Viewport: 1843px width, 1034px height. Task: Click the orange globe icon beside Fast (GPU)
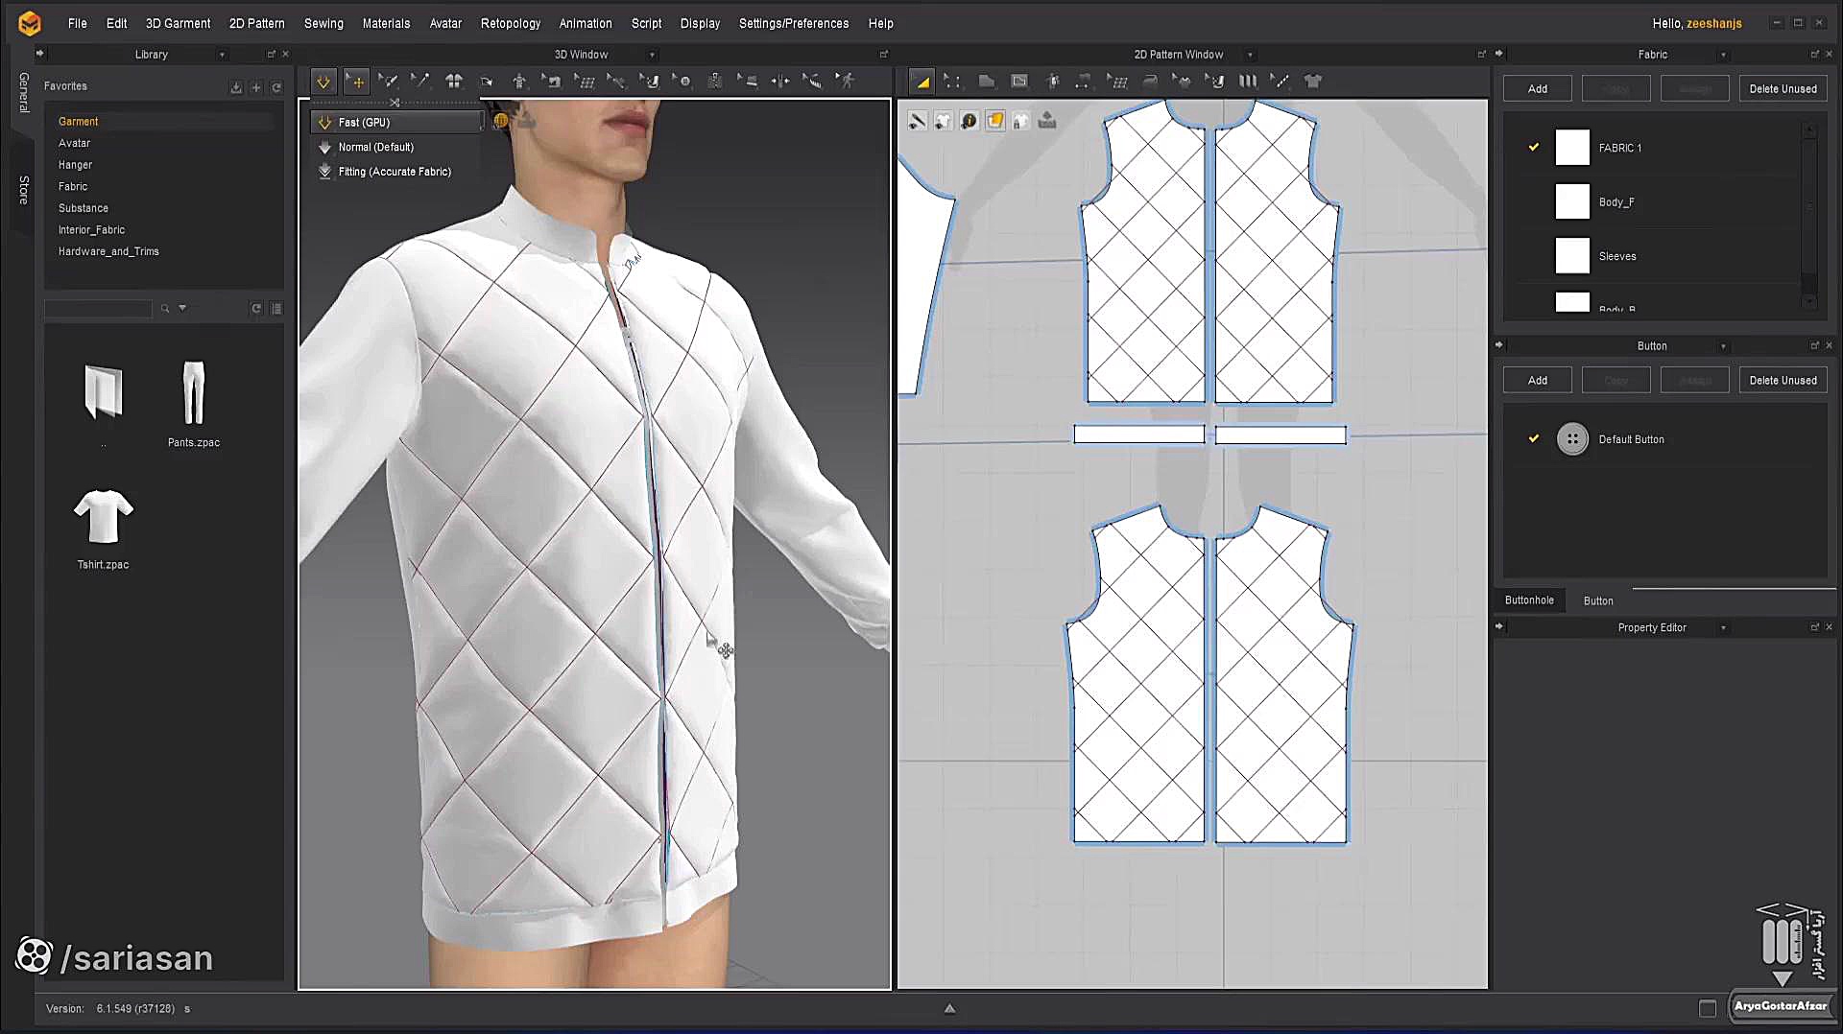click(500, 121)
